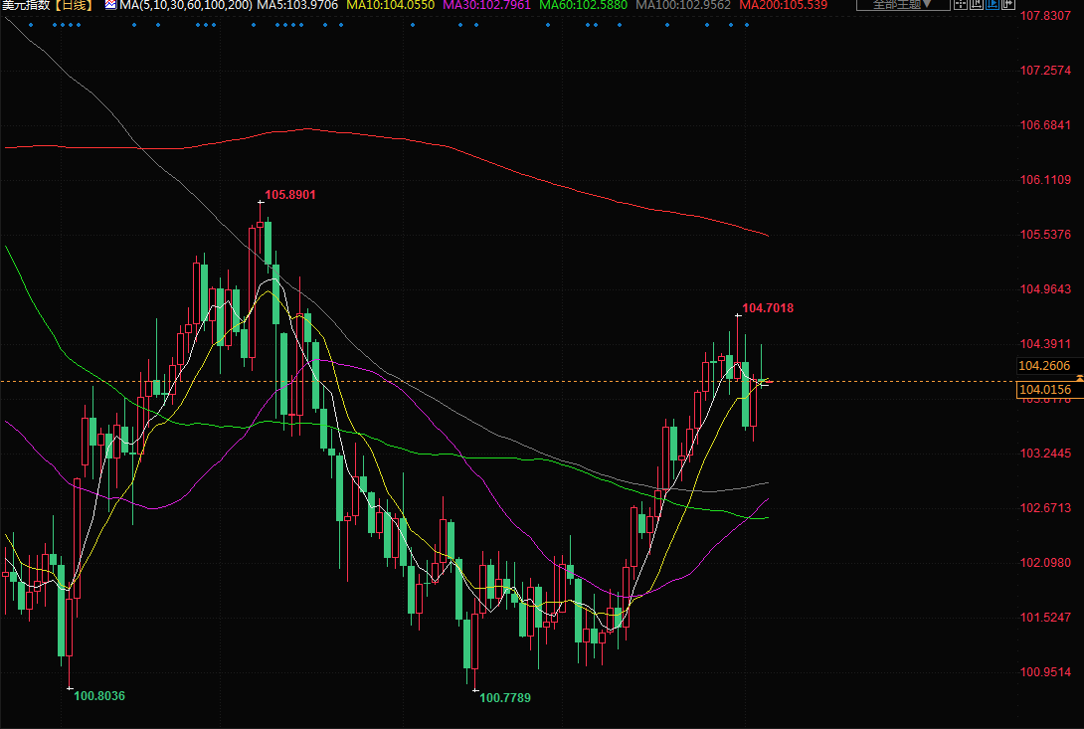Click the orange 104.0156 current price tag
Screen dimensions: 1084x729
point(1045,390)
